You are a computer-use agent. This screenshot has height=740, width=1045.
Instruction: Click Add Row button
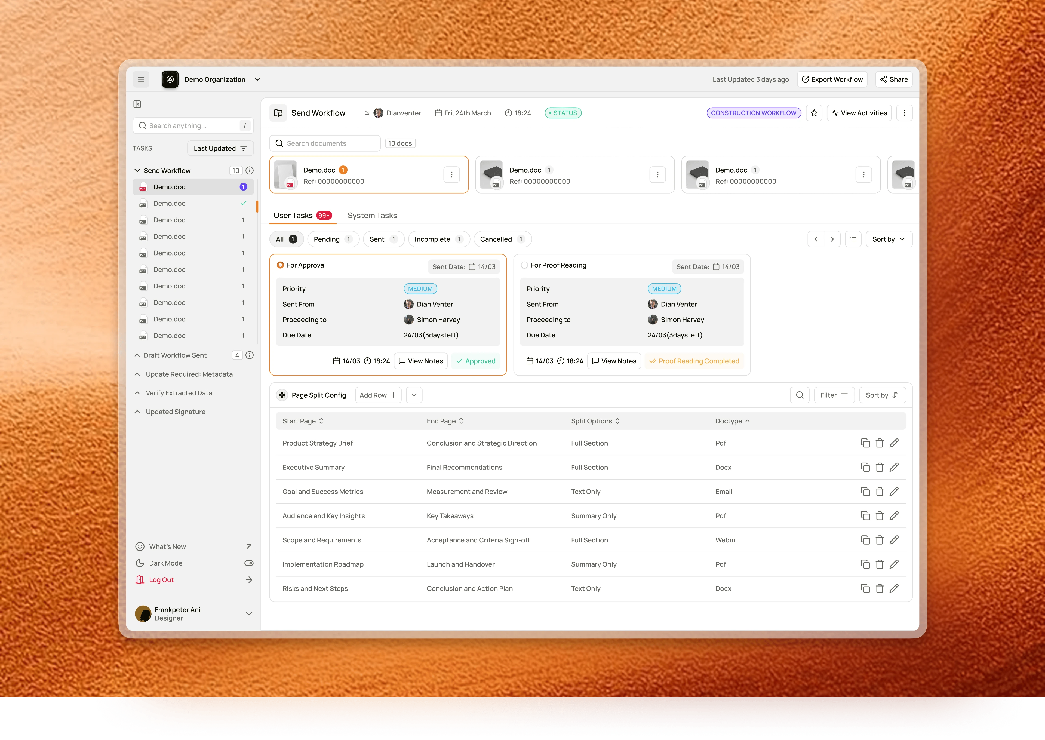(x=378, y=395)
